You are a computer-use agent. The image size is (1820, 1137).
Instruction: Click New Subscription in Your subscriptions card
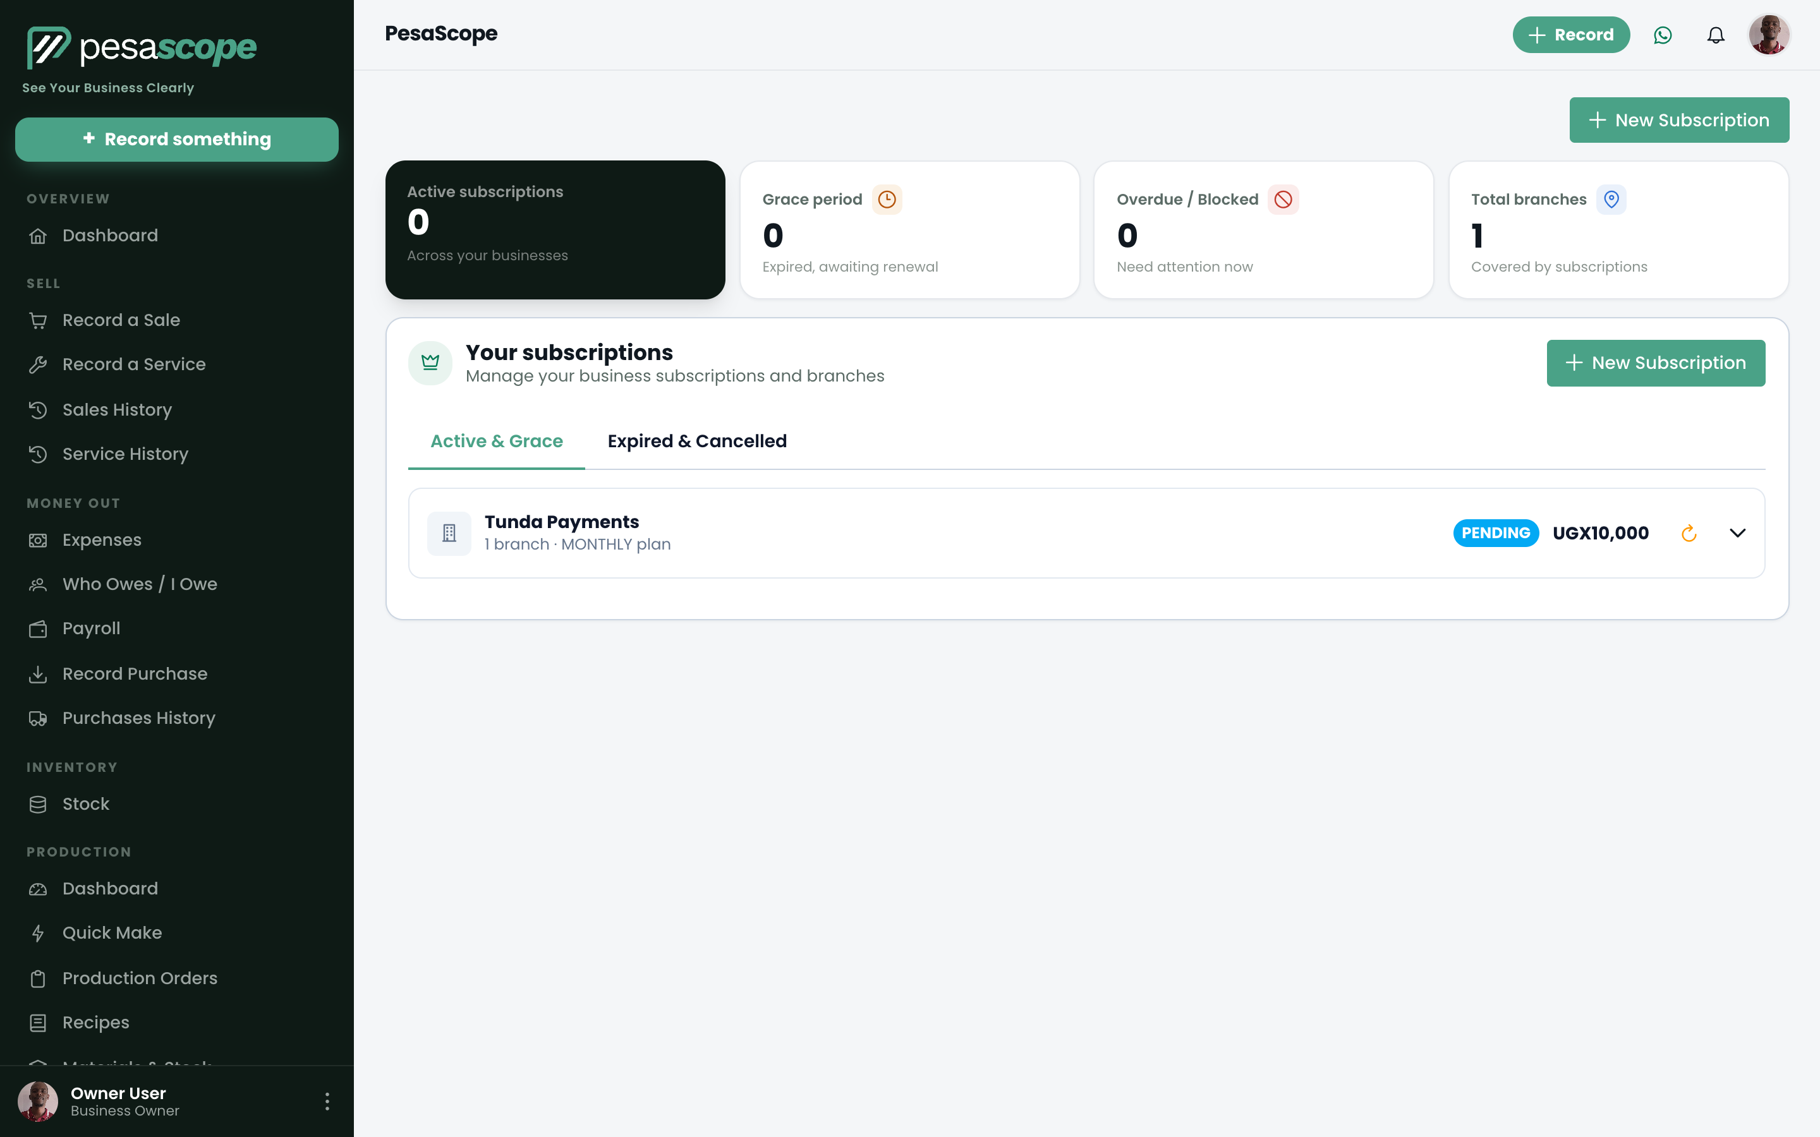pos(1655,363)
